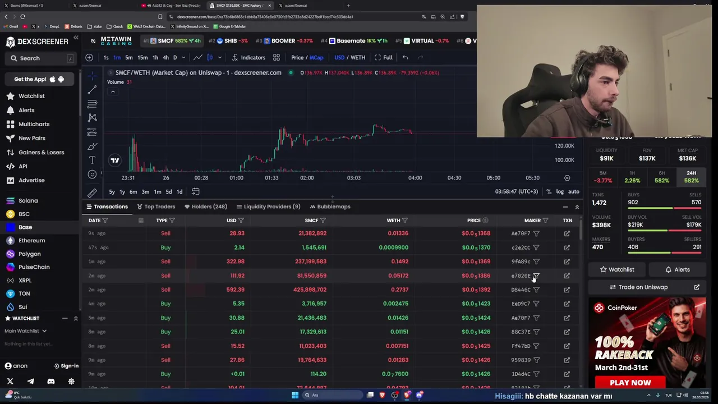Open the Telegram icon in sidebar footer
This screenshot has width=718, height=404.
click(30, 382)
